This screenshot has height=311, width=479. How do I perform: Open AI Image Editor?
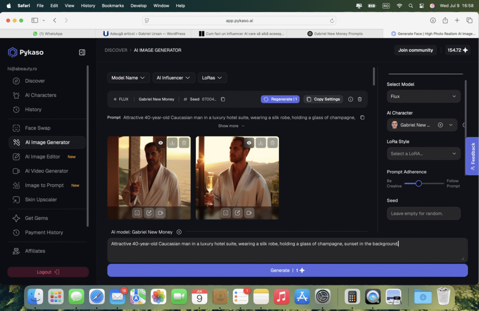pos(43,157)
